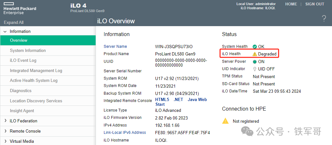Viewport: 332px width, 145px height.
Task: Click the iLO Advanced license type value
Action: coord(168,110)
